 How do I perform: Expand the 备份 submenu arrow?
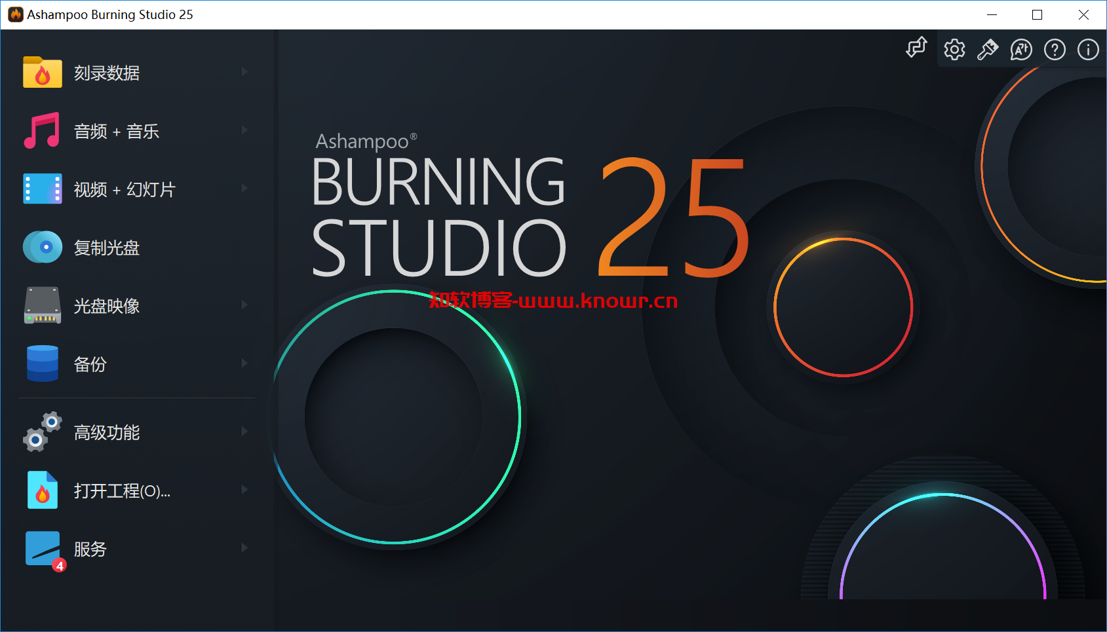pyautogui.click(x=244, y=363)
